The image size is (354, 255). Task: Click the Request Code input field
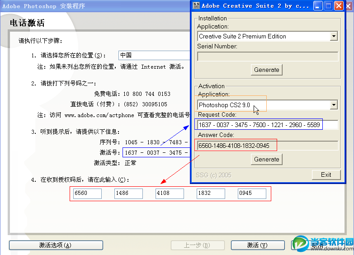268,125
